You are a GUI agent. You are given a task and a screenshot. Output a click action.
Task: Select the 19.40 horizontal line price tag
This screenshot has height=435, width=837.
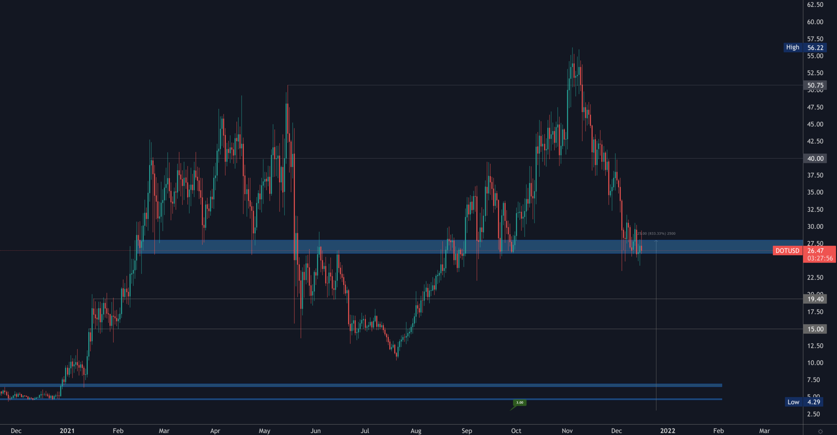[x=815, y=299]
